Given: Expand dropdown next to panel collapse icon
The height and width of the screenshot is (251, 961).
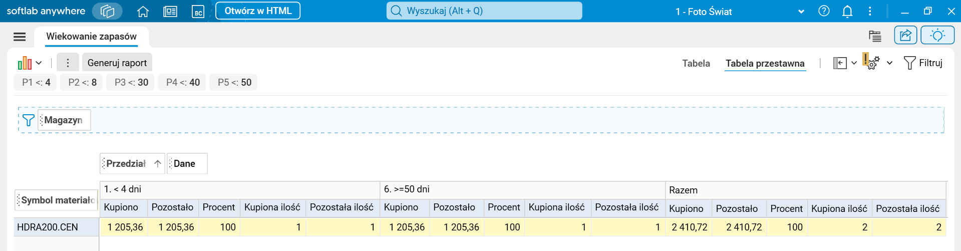Looking at the screenshot, I should [x=854, y=63].
